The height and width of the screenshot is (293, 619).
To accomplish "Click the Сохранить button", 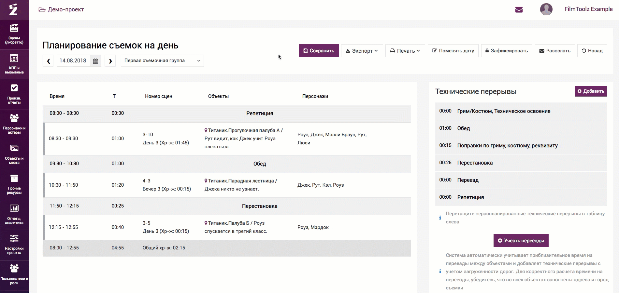I will (x=319, y=51).
